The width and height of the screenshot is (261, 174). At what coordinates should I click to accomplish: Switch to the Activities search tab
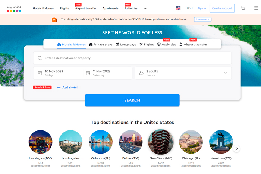pyautogui.click(x=167, y=45)
